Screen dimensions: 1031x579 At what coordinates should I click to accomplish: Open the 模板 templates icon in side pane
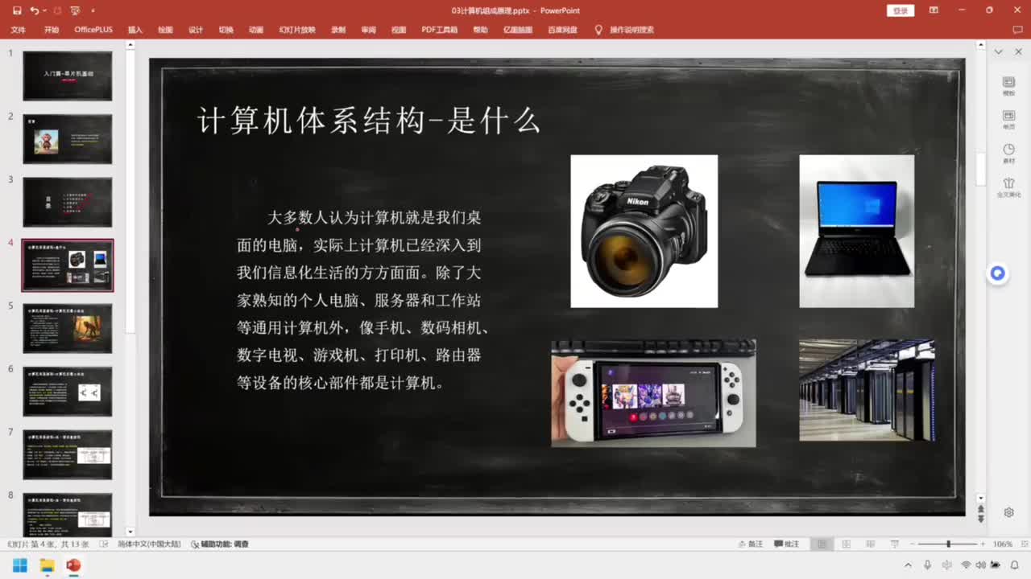[x=1008, y=85]
